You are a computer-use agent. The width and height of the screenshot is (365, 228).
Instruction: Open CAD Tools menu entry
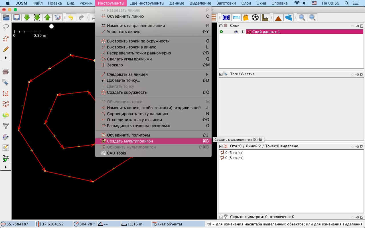coord(153,153)
